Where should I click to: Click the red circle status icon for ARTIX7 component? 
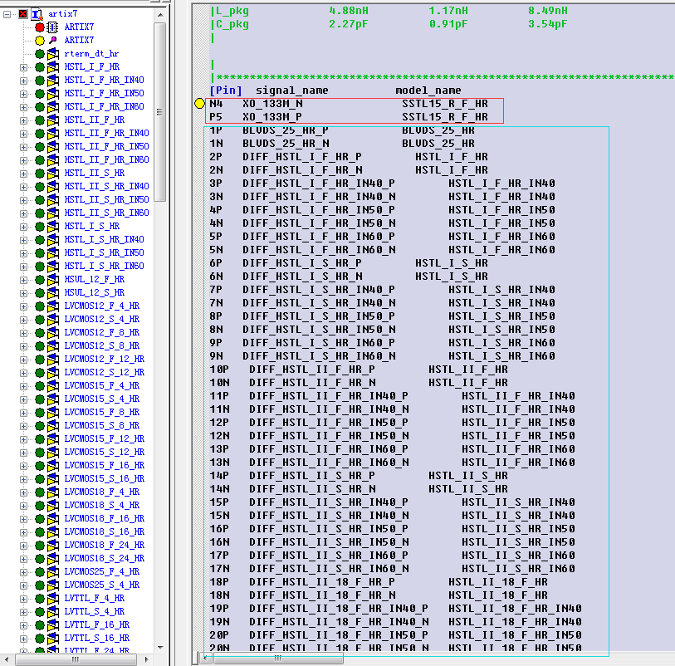40,27
